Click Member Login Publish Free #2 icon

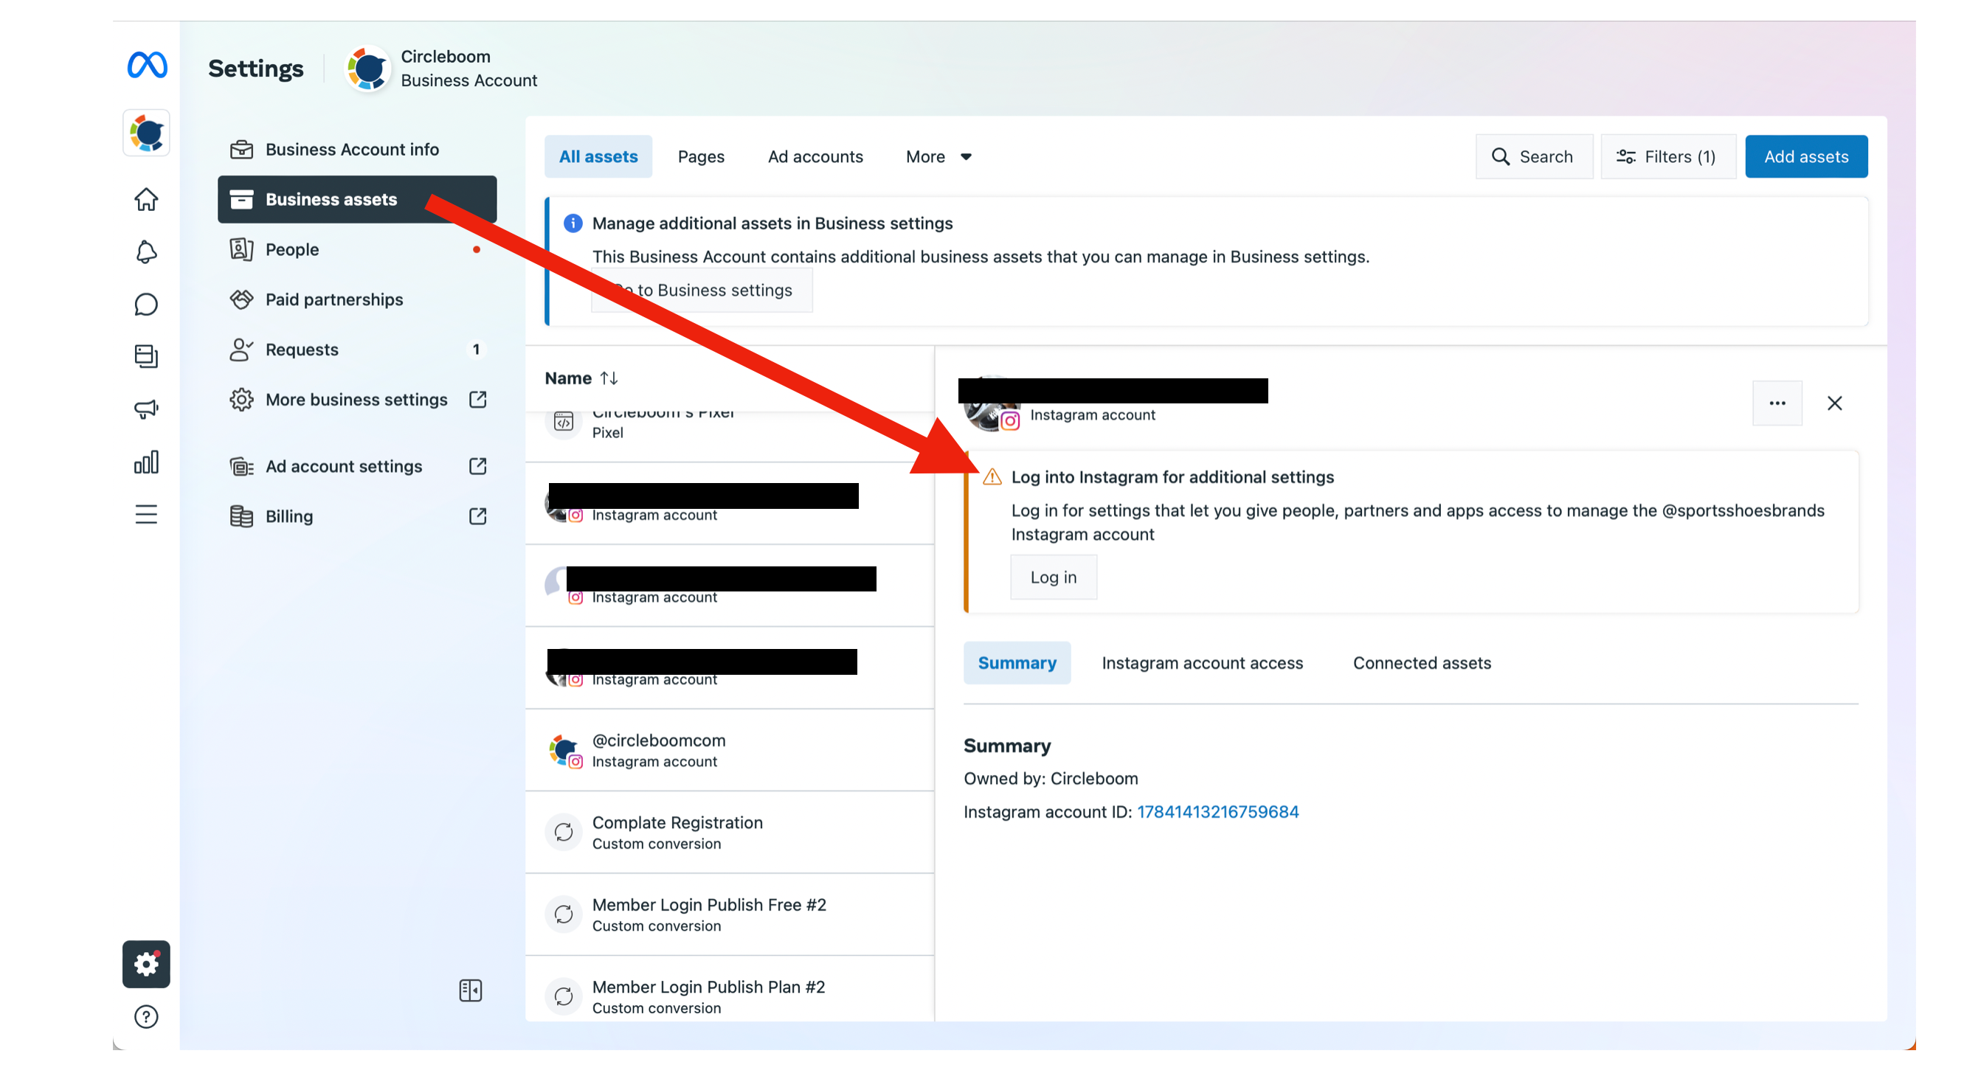(x=564, y=915)
